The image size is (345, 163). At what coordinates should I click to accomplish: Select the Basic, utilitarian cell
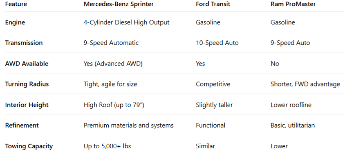click(x=293, y=125)
